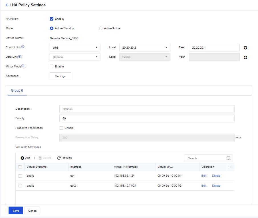
Task: Click the search magnifier icon in table
Action: (228, 158)
